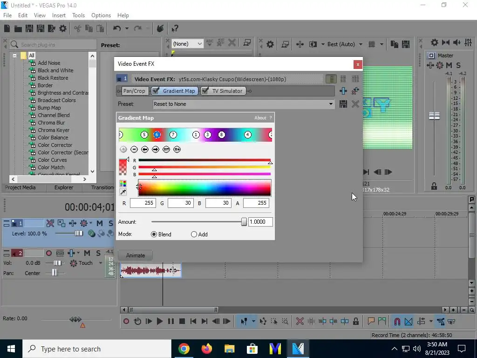The image size is (477, 358).
Task: Click the R value input field
Action: tap(143, 203)
